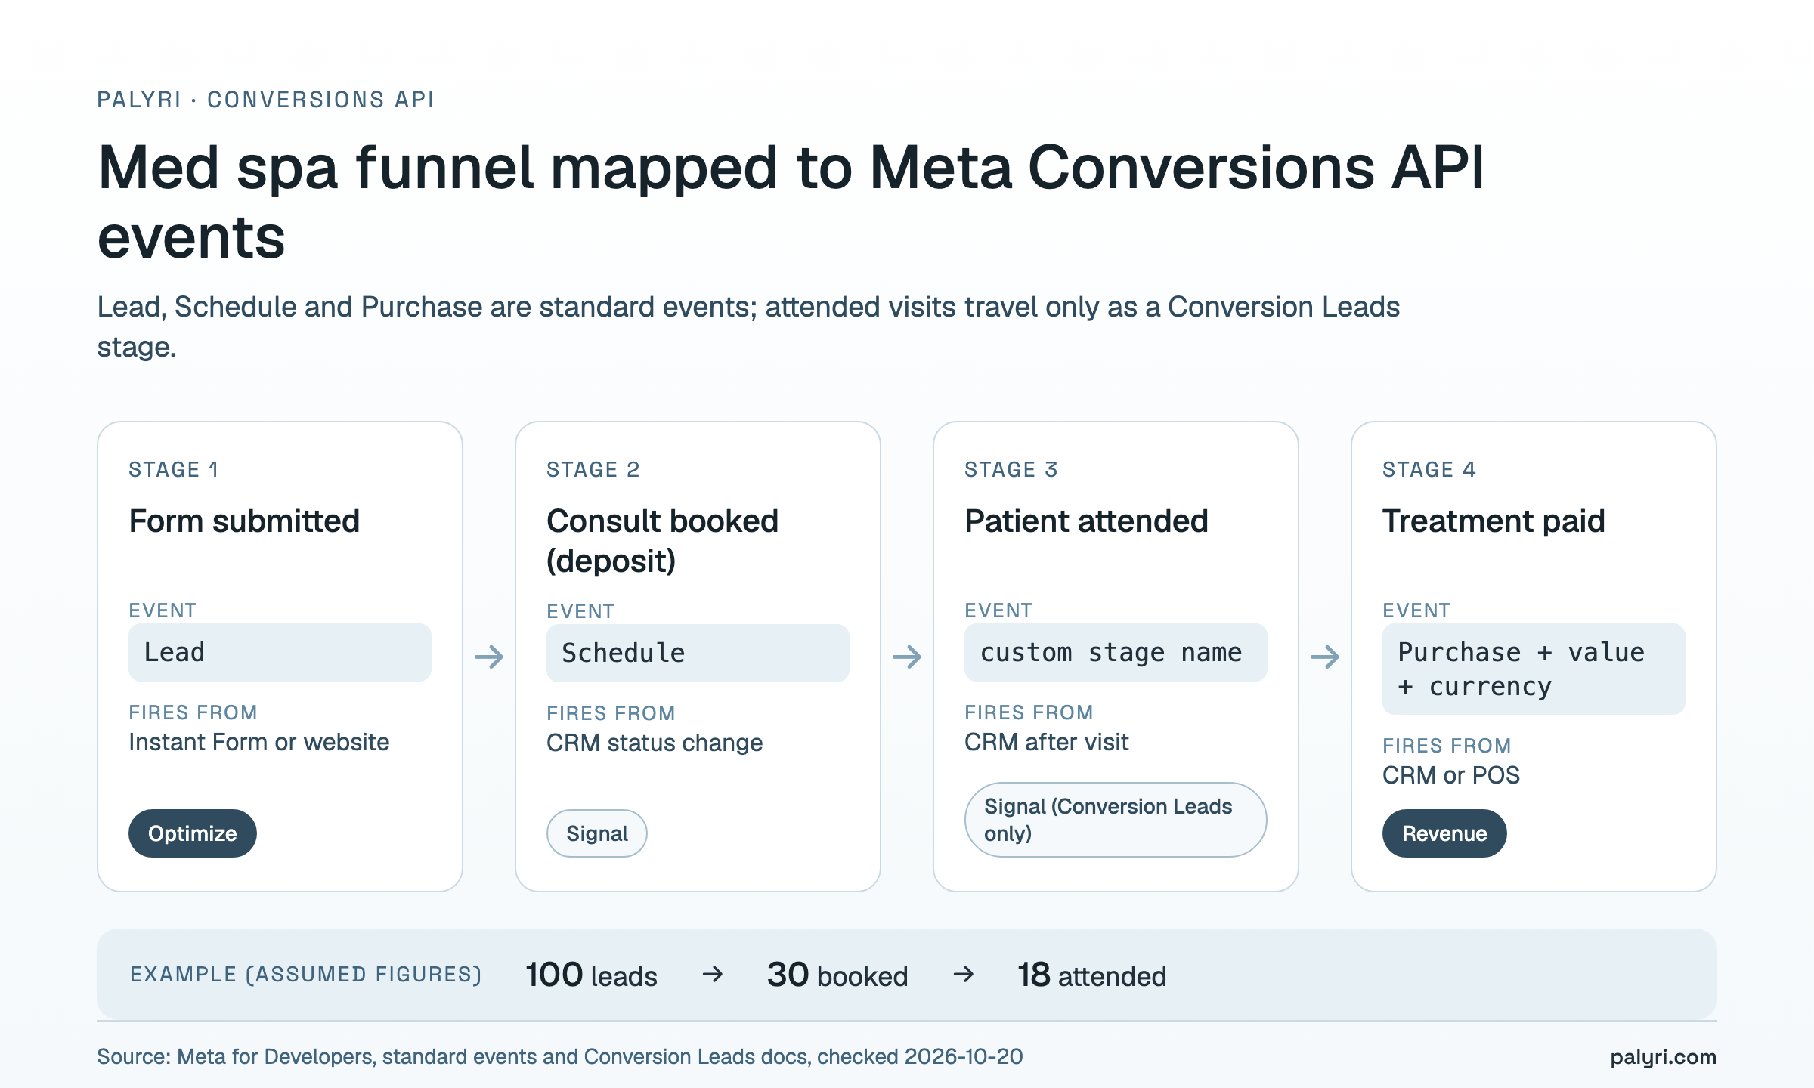This screenshot has height=1088, width=1814.
Task: Click the 'CRM or POS' text
Action: click(x=1451, y=775)
